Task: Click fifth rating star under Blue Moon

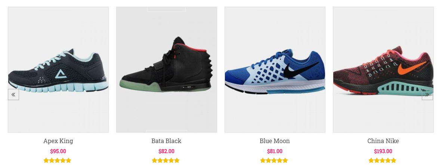Action: coord(285,161)
